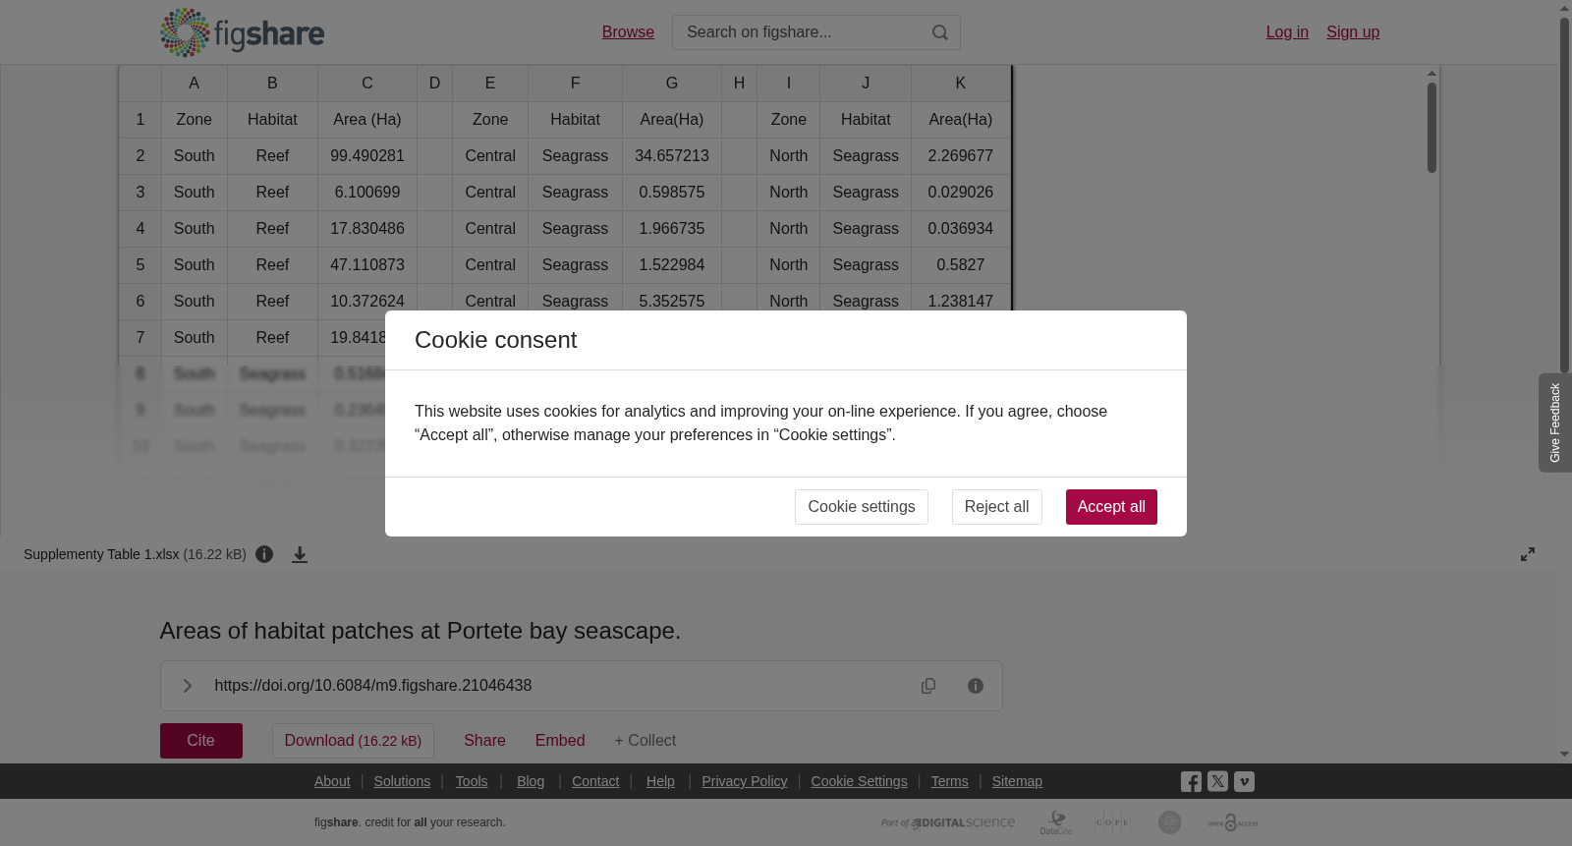Click the spreadsheet preview vertical scrollbar thumb
Image resolution: width=1572 pixels, height=846 pixels.
tap(1432, 128)
